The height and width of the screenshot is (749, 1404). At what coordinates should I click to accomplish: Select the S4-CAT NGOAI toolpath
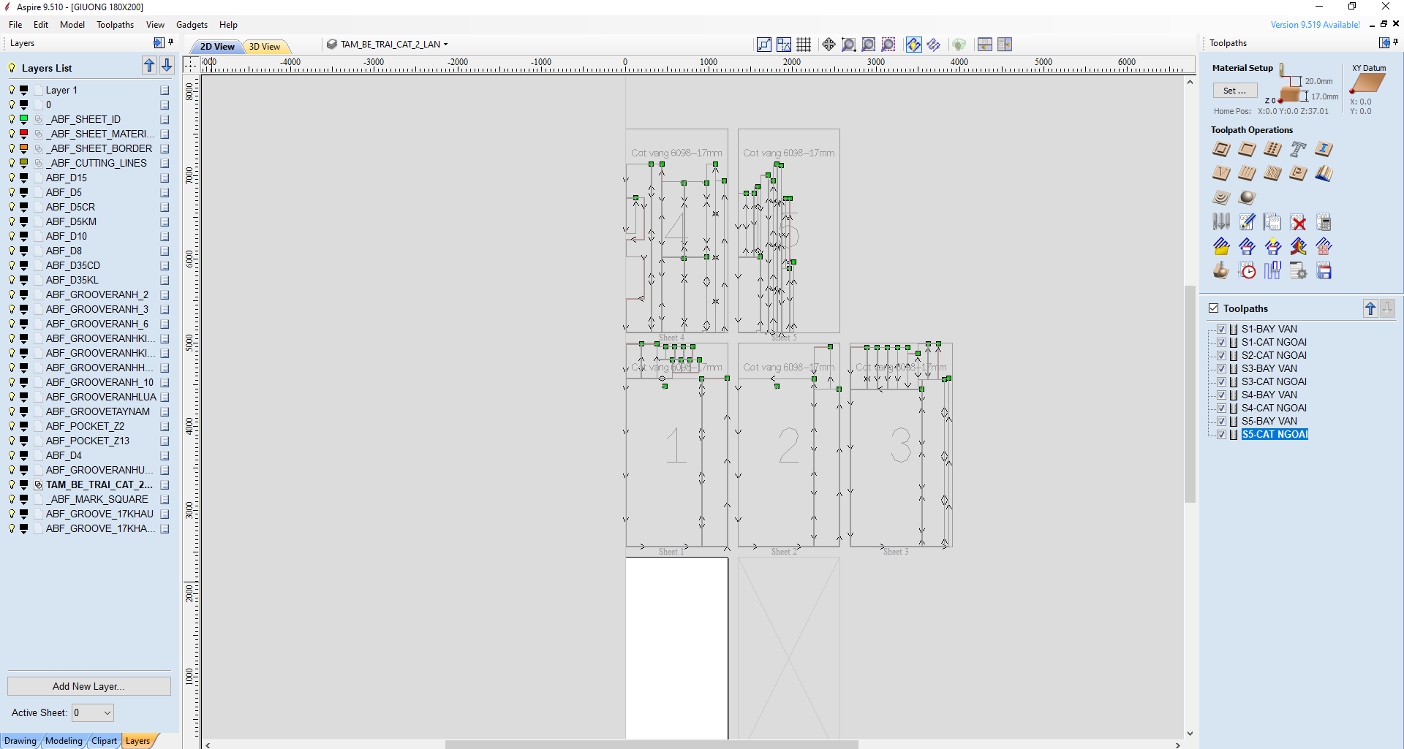click(x=1273, y=408)
